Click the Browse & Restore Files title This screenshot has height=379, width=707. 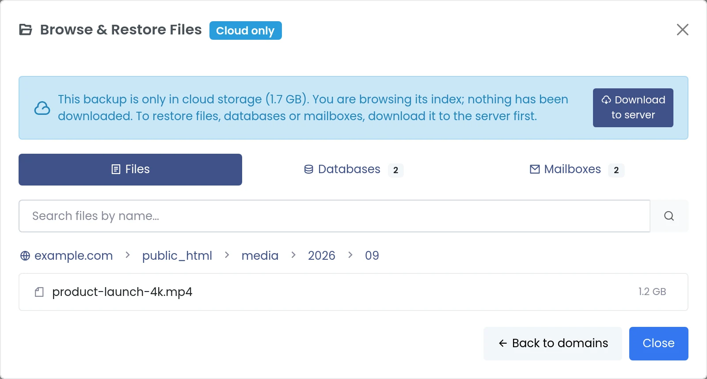point(121,30)
